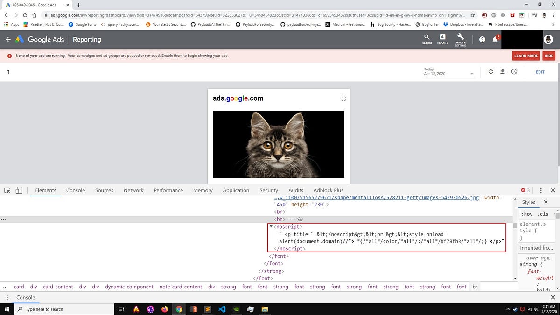560x315 pixels.
Task: Open Google Ads help
Action: [x=482, y=39]
